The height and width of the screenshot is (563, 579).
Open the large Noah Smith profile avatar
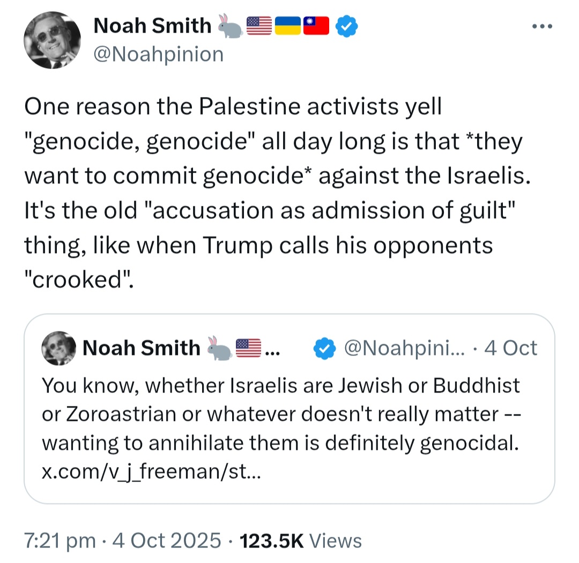pos(52,40)
